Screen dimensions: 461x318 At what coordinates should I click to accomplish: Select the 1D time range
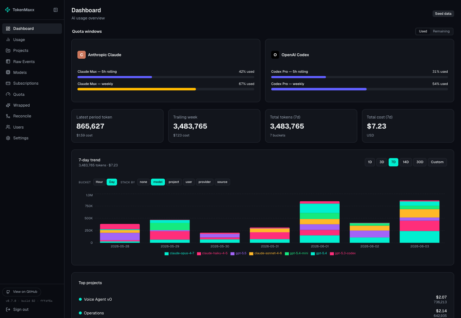370,162
